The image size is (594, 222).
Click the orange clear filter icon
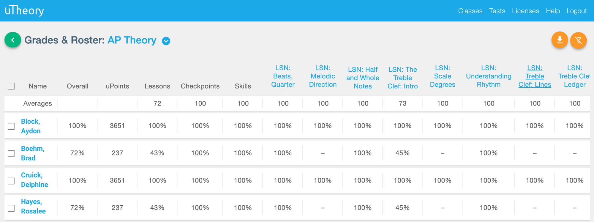pos(578,40)
